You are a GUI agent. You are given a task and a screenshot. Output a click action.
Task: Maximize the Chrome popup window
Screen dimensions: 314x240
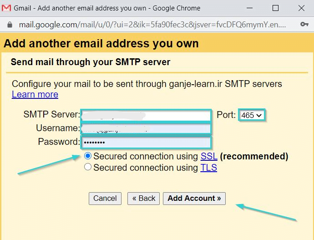click(x=275, y=8)
